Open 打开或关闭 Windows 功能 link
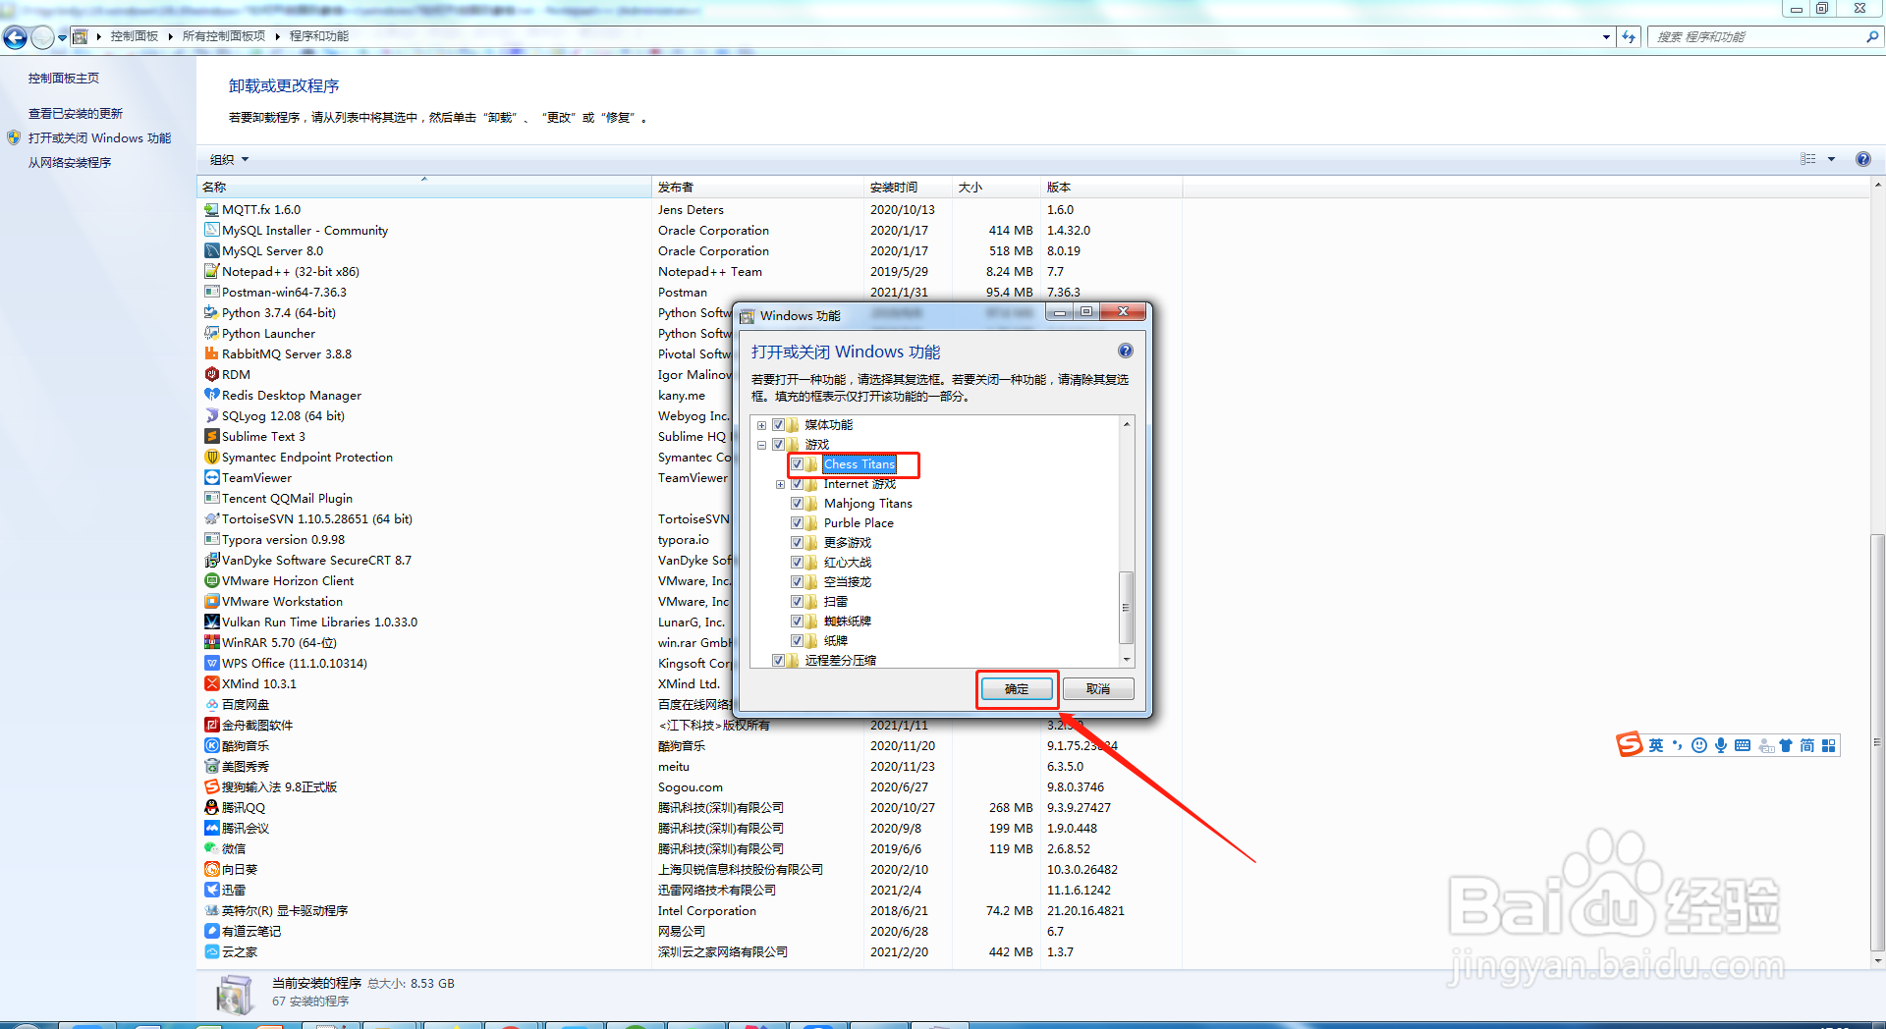 tap(99, 138)
